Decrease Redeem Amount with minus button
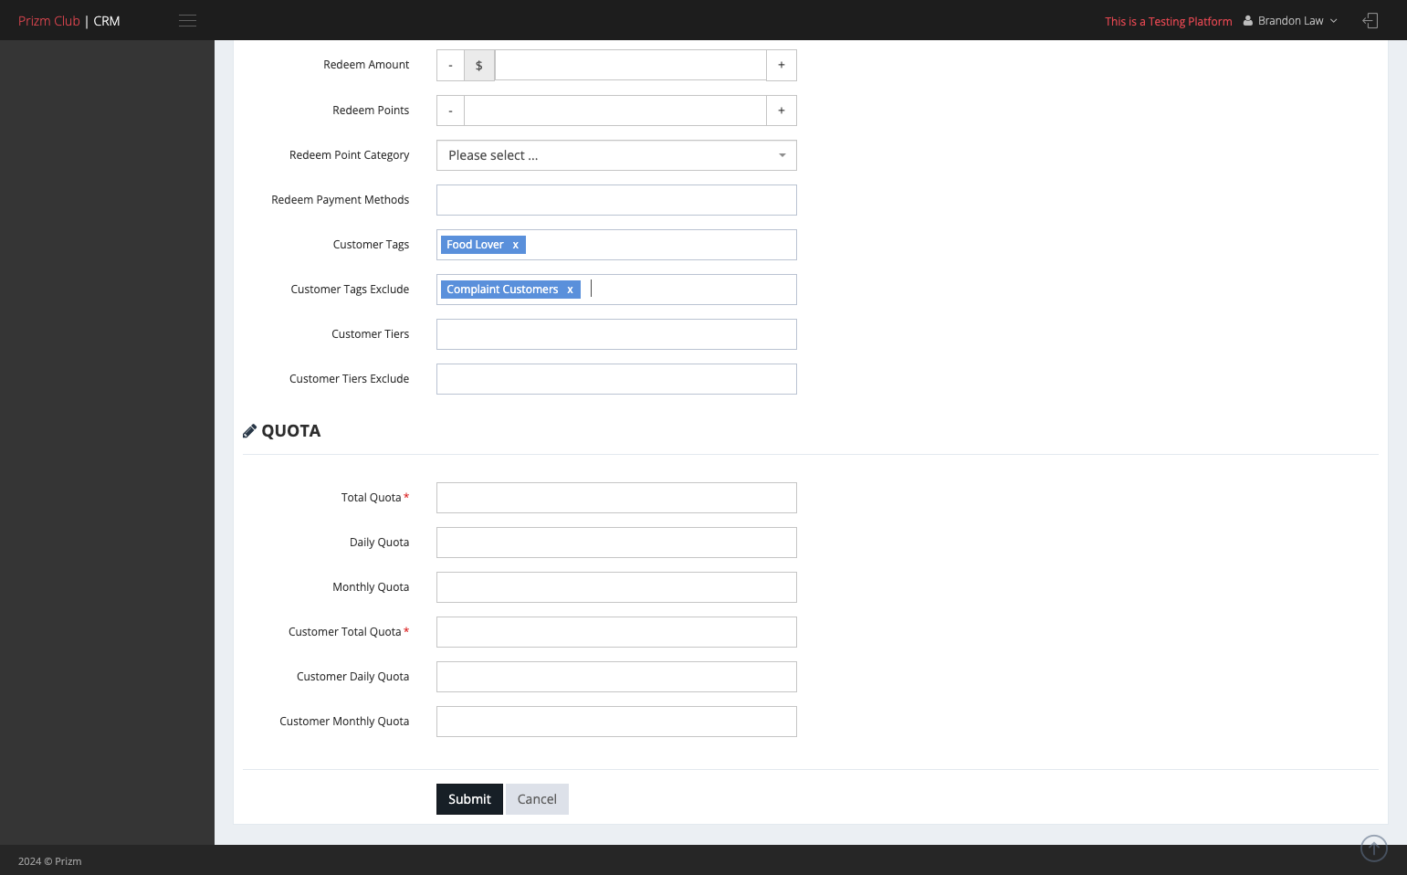This screenshot has width=1407, height=875. (450, 65)
